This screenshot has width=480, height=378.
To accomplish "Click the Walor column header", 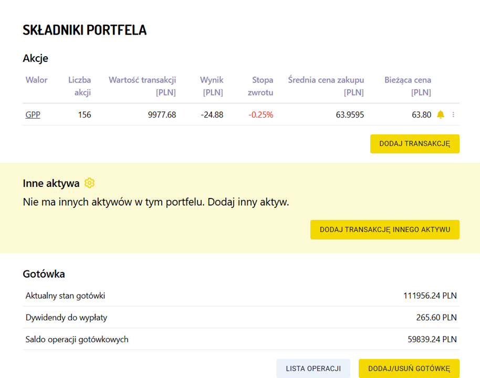I will pos(36,80).
